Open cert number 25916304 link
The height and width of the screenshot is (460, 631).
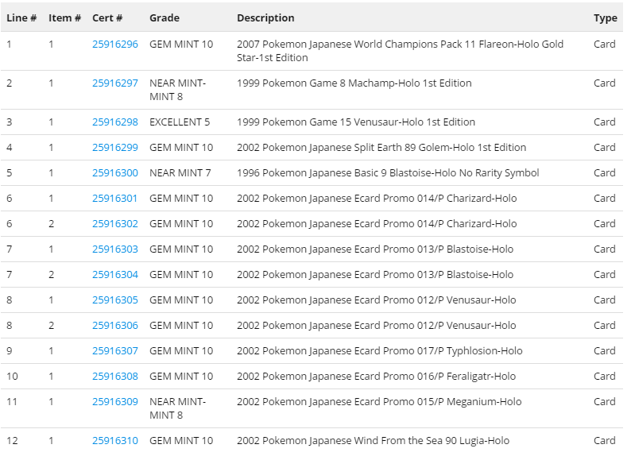tap(115, 274)
